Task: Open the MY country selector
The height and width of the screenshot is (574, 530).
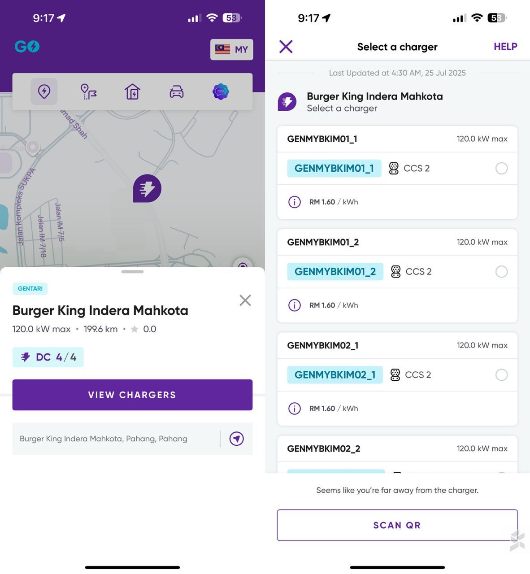Action: (x=232, y=49)
